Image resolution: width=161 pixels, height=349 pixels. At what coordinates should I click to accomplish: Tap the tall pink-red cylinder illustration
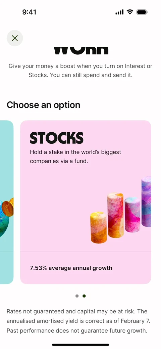(x=115, y=215)
